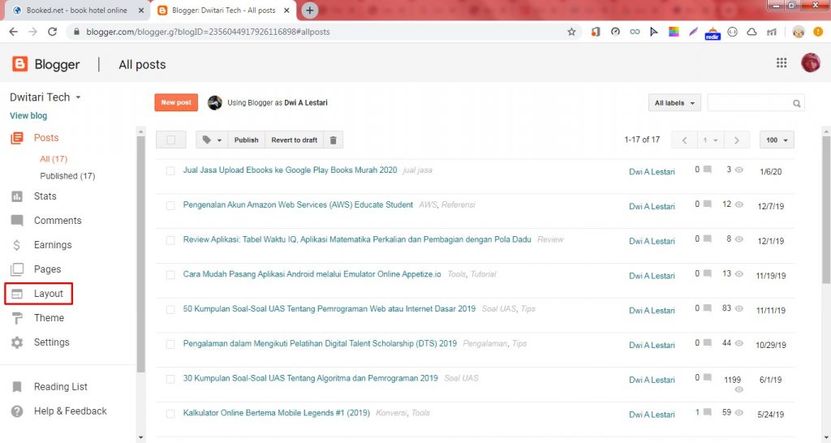Check the Jual Jasa Upload Ebooks post
The width and height of the screenshot is (831, 443).
[170, 171]
